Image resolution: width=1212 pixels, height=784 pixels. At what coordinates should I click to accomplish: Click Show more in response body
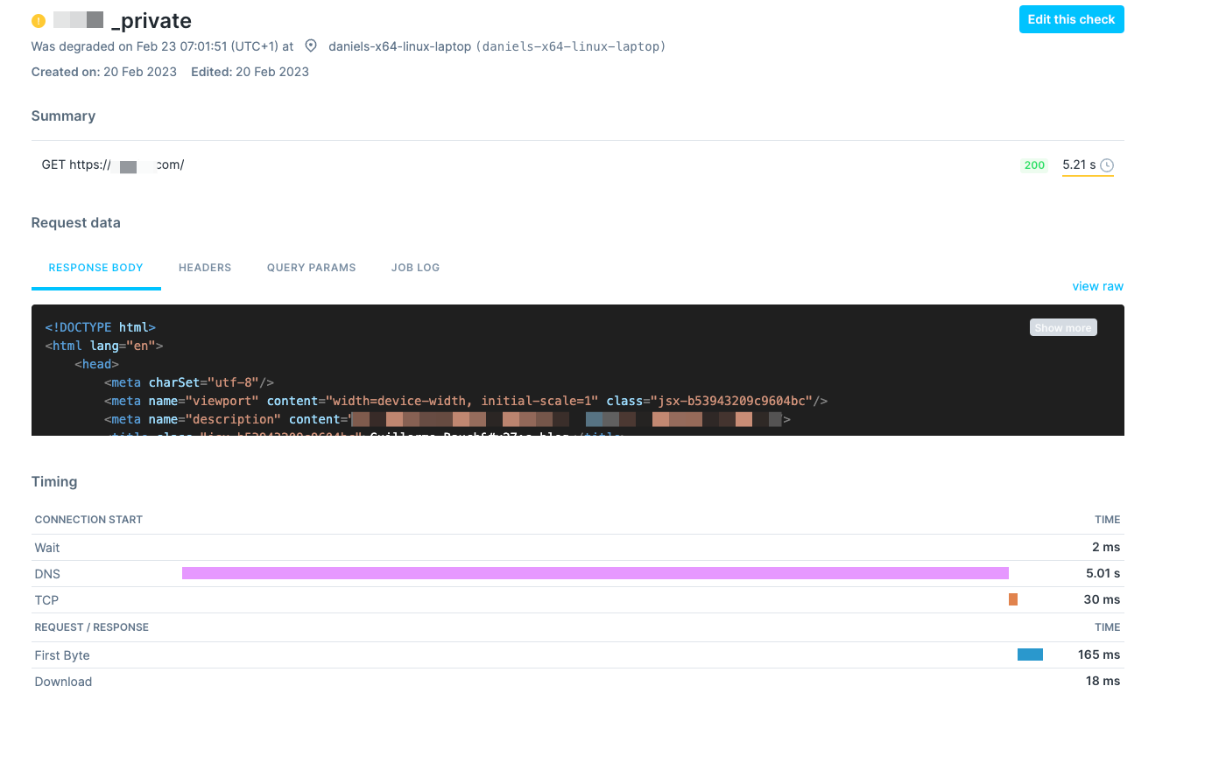click(x=1063, y=327)
